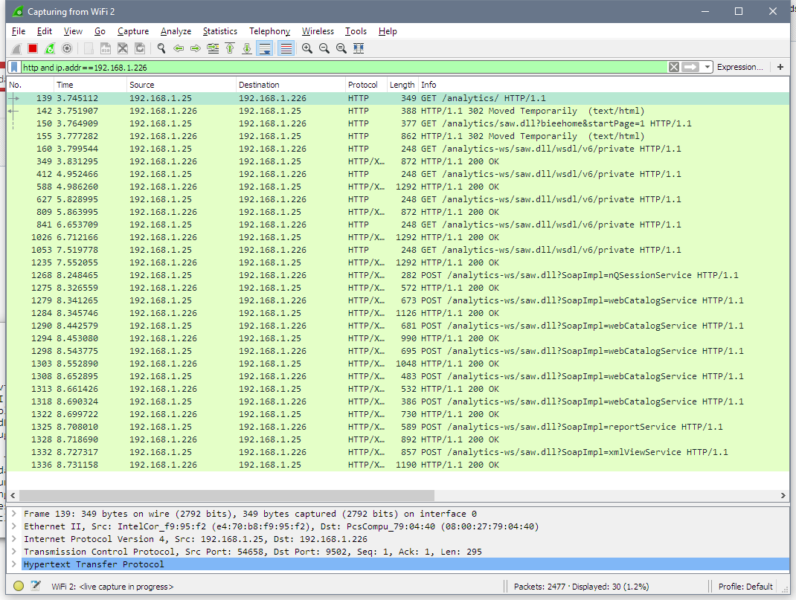Restart the current capture
Screen dimensions: 796x600
(50, 48)
